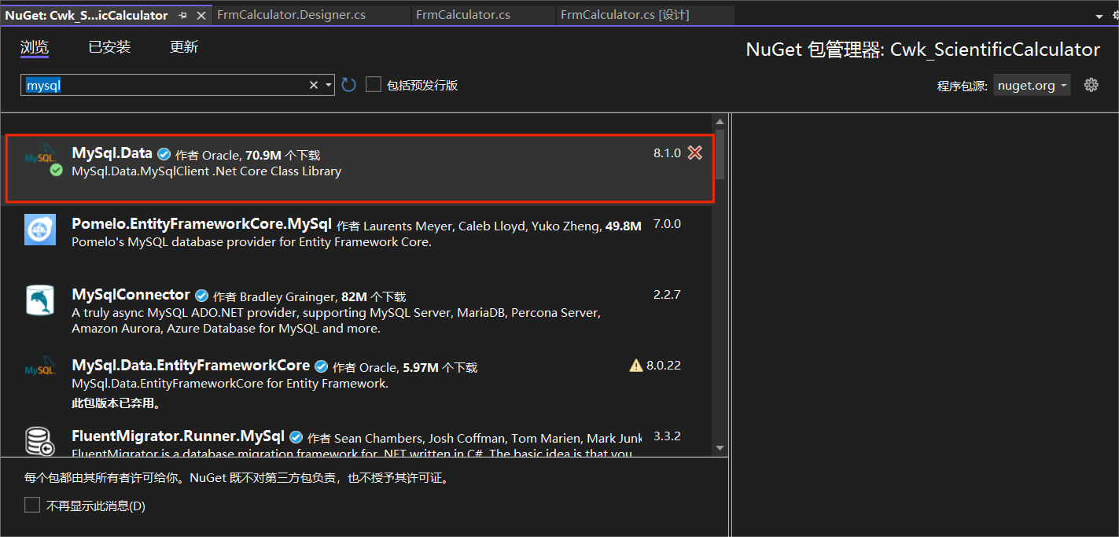Uninstall MySql.Data using the red X
This screenshot has height=537, width=1119.
pos(695,153)
